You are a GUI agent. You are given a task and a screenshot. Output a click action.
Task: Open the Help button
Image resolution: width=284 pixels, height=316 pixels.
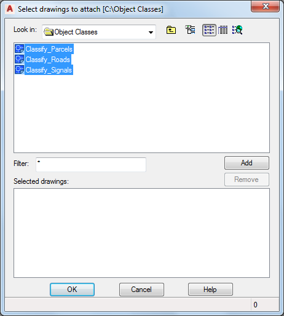(210, 290)
